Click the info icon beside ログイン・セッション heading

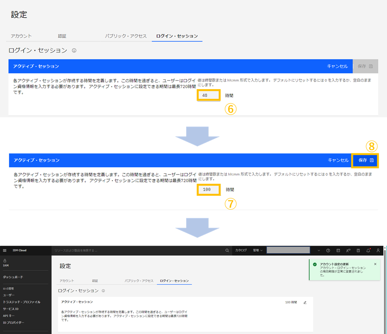point(74,50)
